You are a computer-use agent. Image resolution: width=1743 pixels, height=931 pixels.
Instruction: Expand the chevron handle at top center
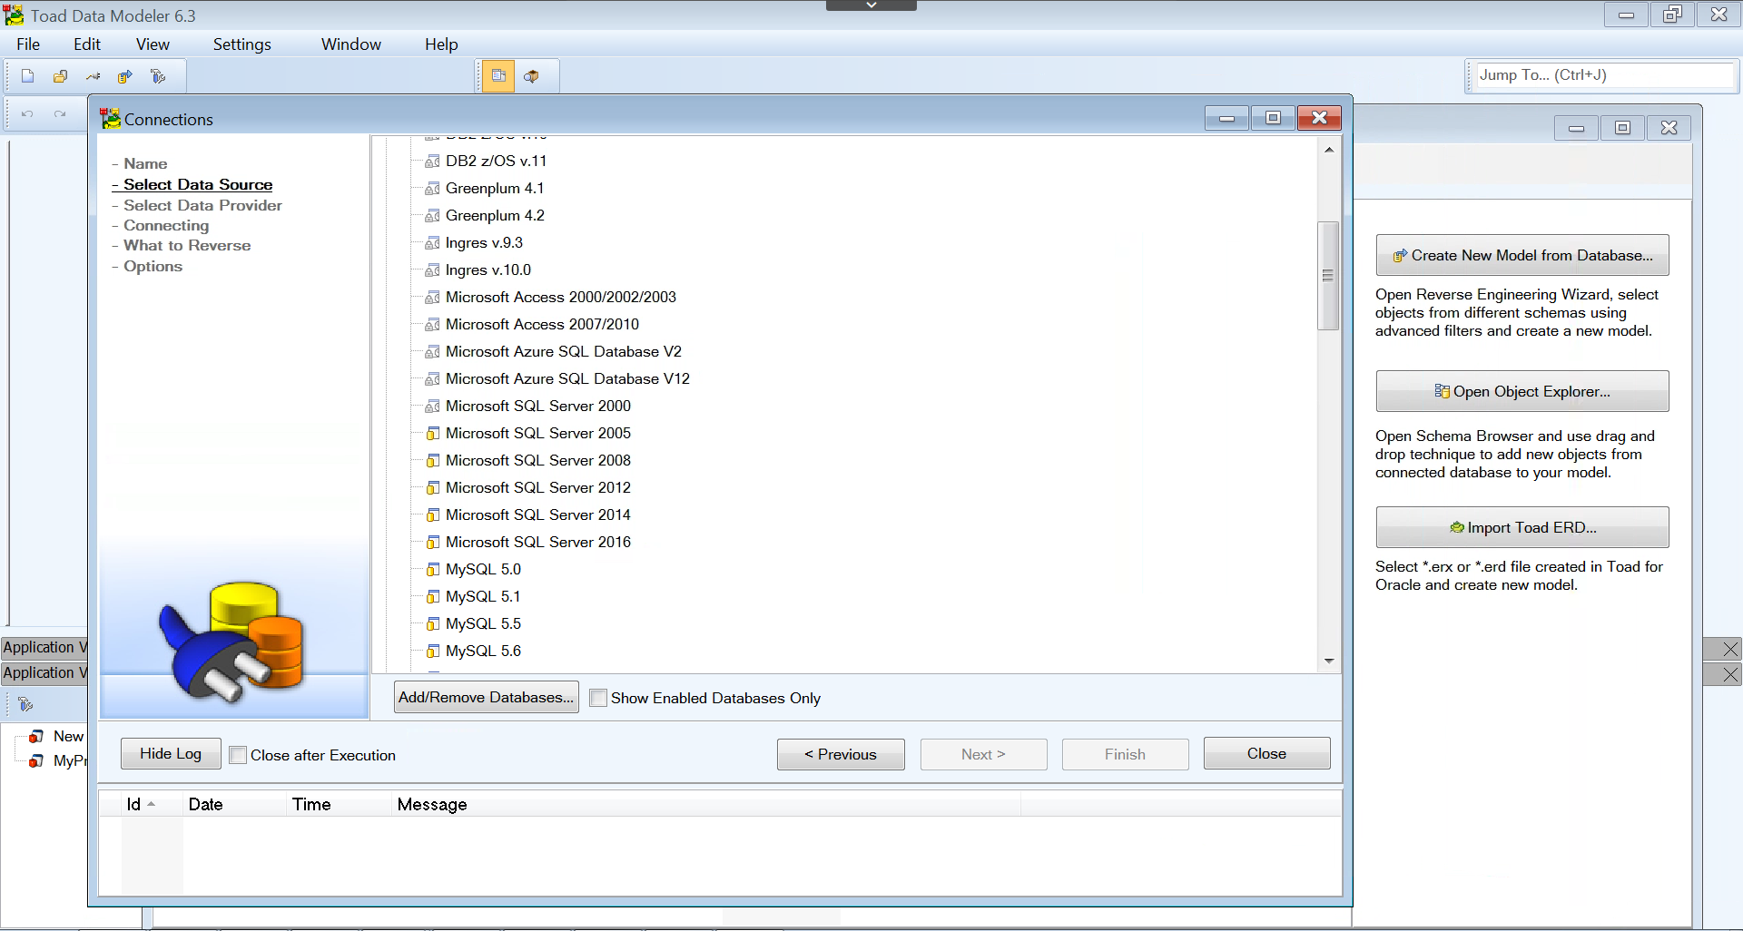[x=871, y=5]
